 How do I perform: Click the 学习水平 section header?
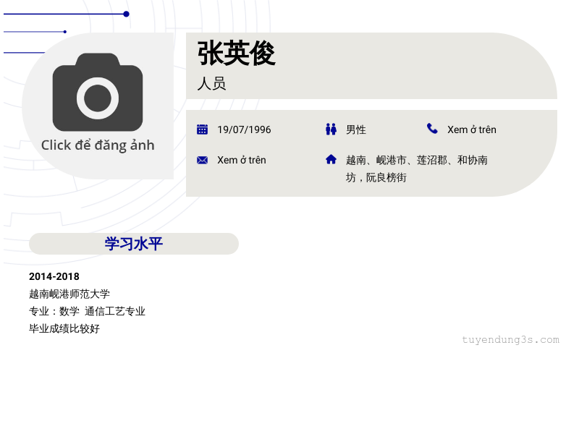click(x=134, y=244)
